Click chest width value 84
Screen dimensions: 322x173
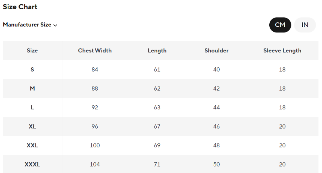(x=95, y=69)
